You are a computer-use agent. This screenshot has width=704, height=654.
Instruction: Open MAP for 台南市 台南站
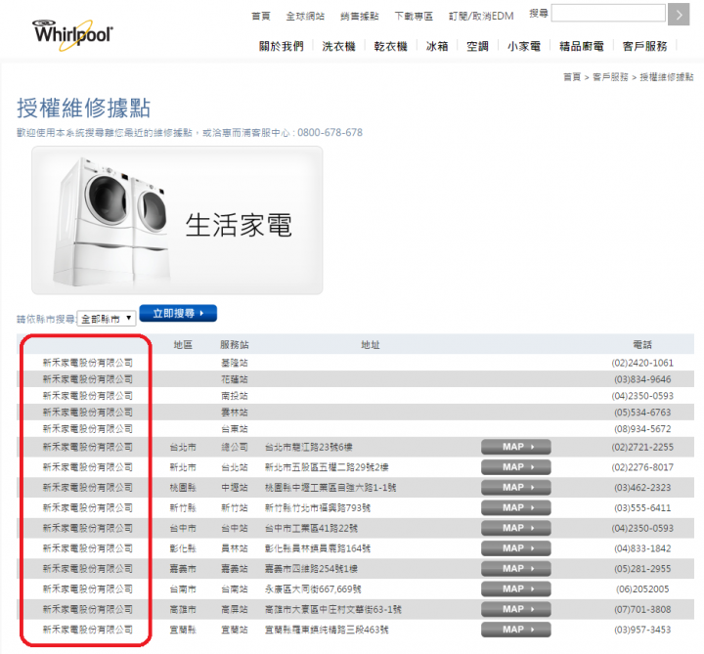[516, 589]
